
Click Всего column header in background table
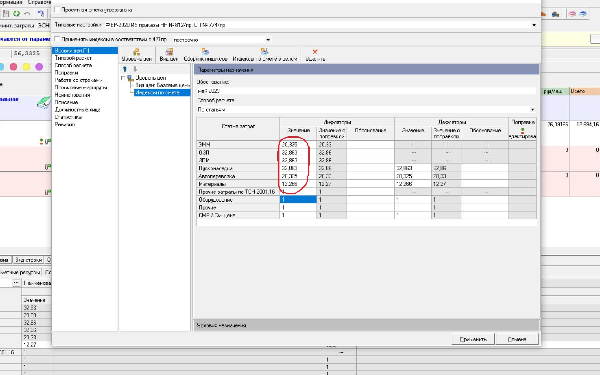(584, 91)
